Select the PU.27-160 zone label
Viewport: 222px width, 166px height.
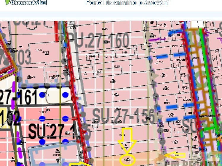click(x=99, y=41)
